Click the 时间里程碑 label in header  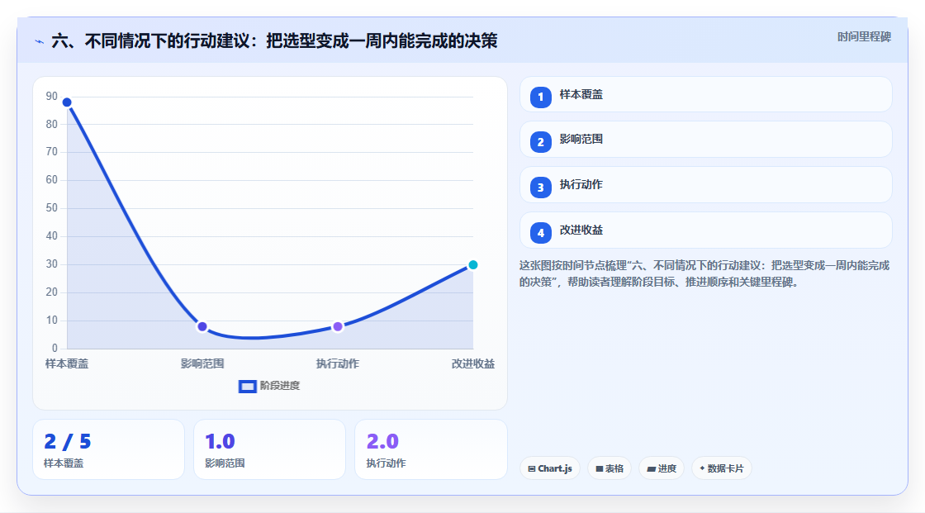click(864, 36)
